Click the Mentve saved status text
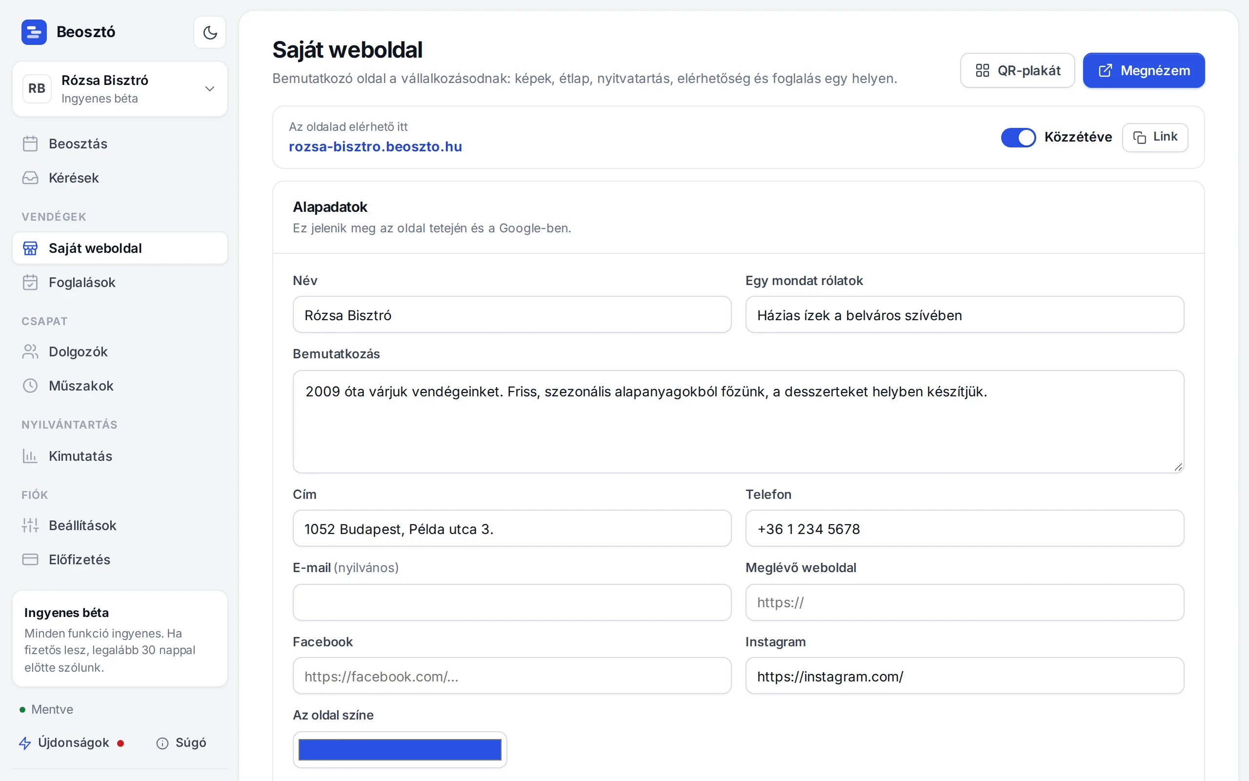Screen dimensions: 1249x781 (52, 709)
